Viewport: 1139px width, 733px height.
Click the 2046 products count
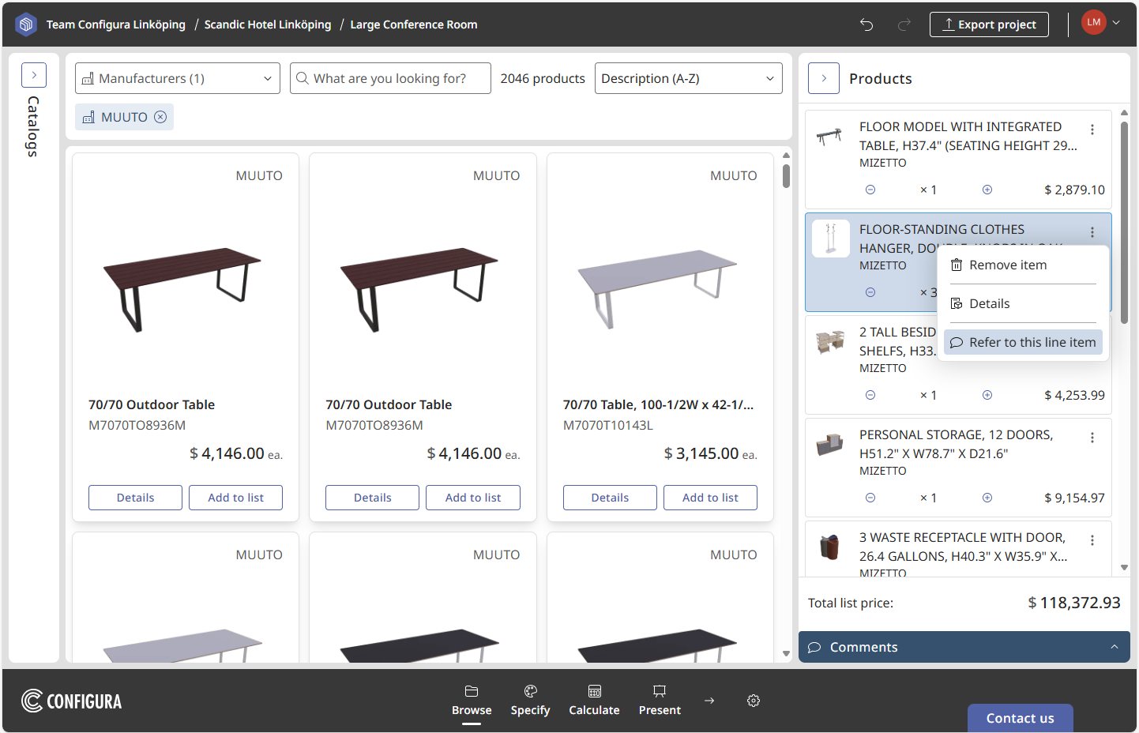pos(543,78)
